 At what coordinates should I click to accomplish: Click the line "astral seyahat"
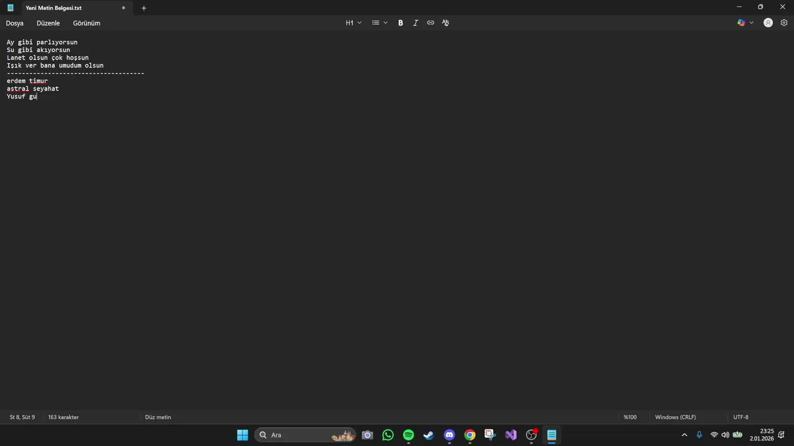33,89
